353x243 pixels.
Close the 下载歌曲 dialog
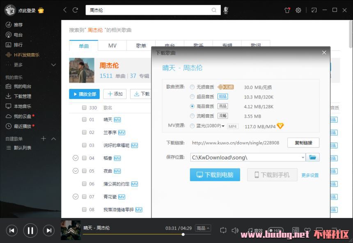click(x=324, y=52)
